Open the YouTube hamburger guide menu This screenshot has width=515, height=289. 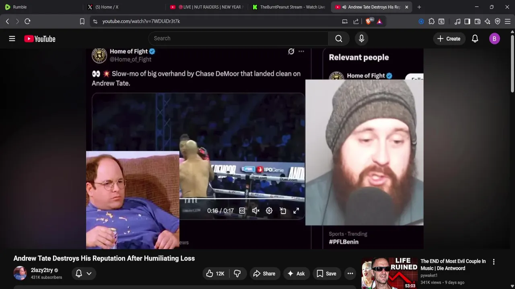tap(12, 39)
